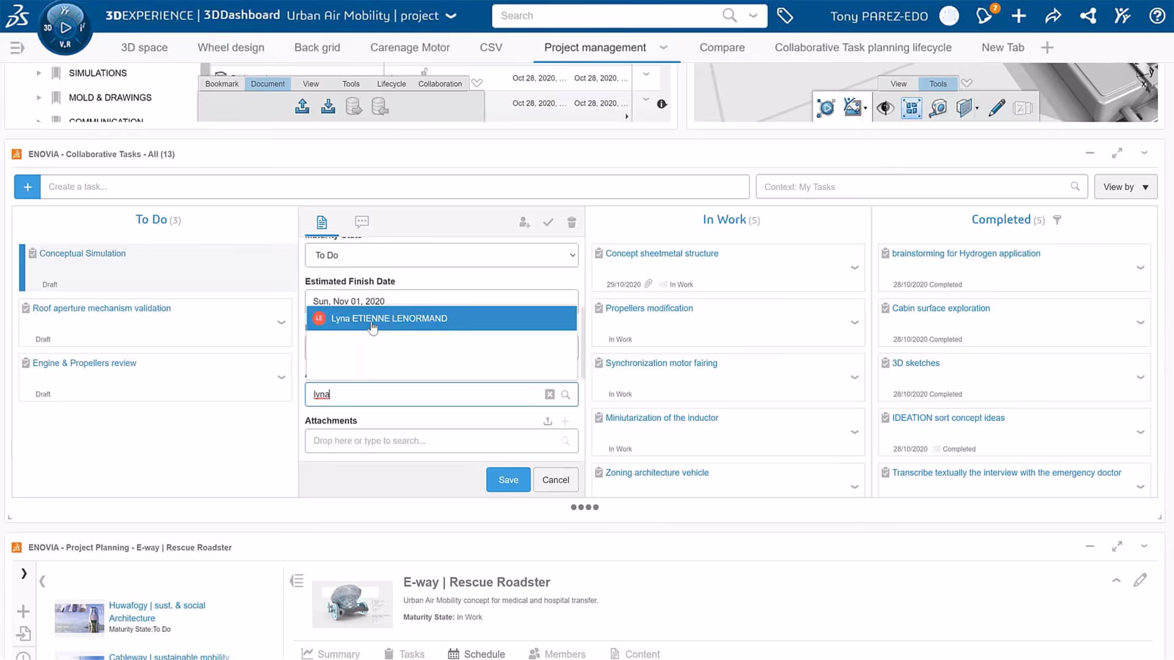Open the Project management tab dropdown chevron
This screenshot has height=660, width=1174.
[663, 48]
